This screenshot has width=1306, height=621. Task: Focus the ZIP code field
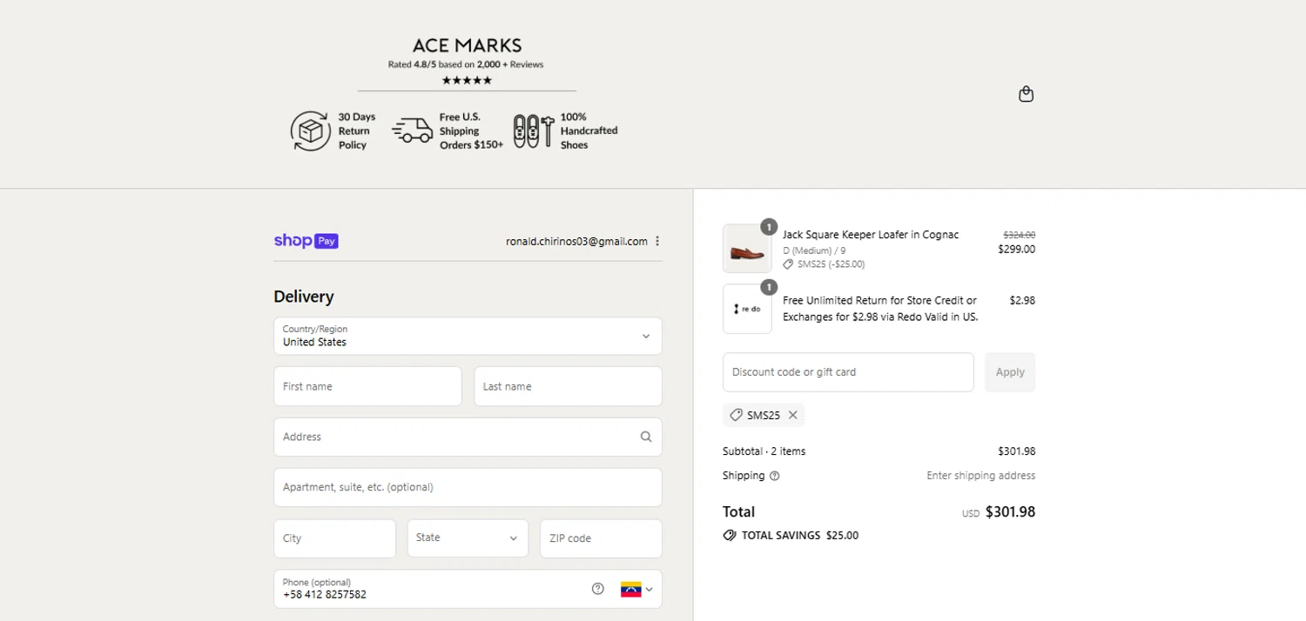tap(601, 538)
